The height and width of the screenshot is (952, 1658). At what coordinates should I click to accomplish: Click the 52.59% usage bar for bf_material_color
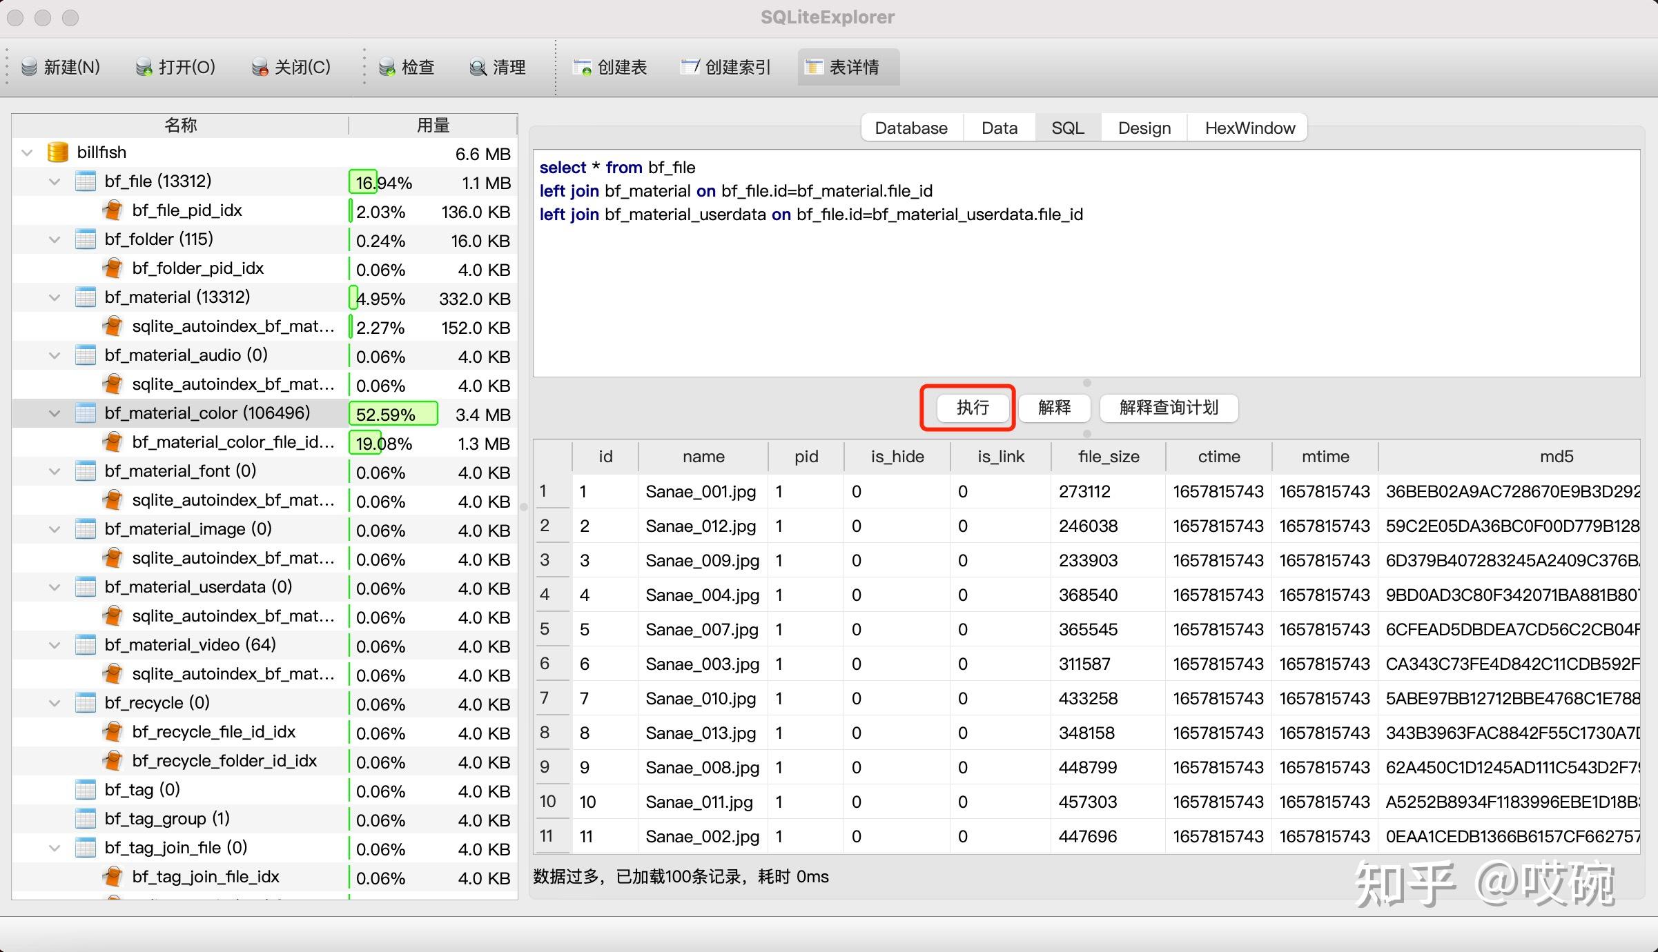click(x=394, y=414)
